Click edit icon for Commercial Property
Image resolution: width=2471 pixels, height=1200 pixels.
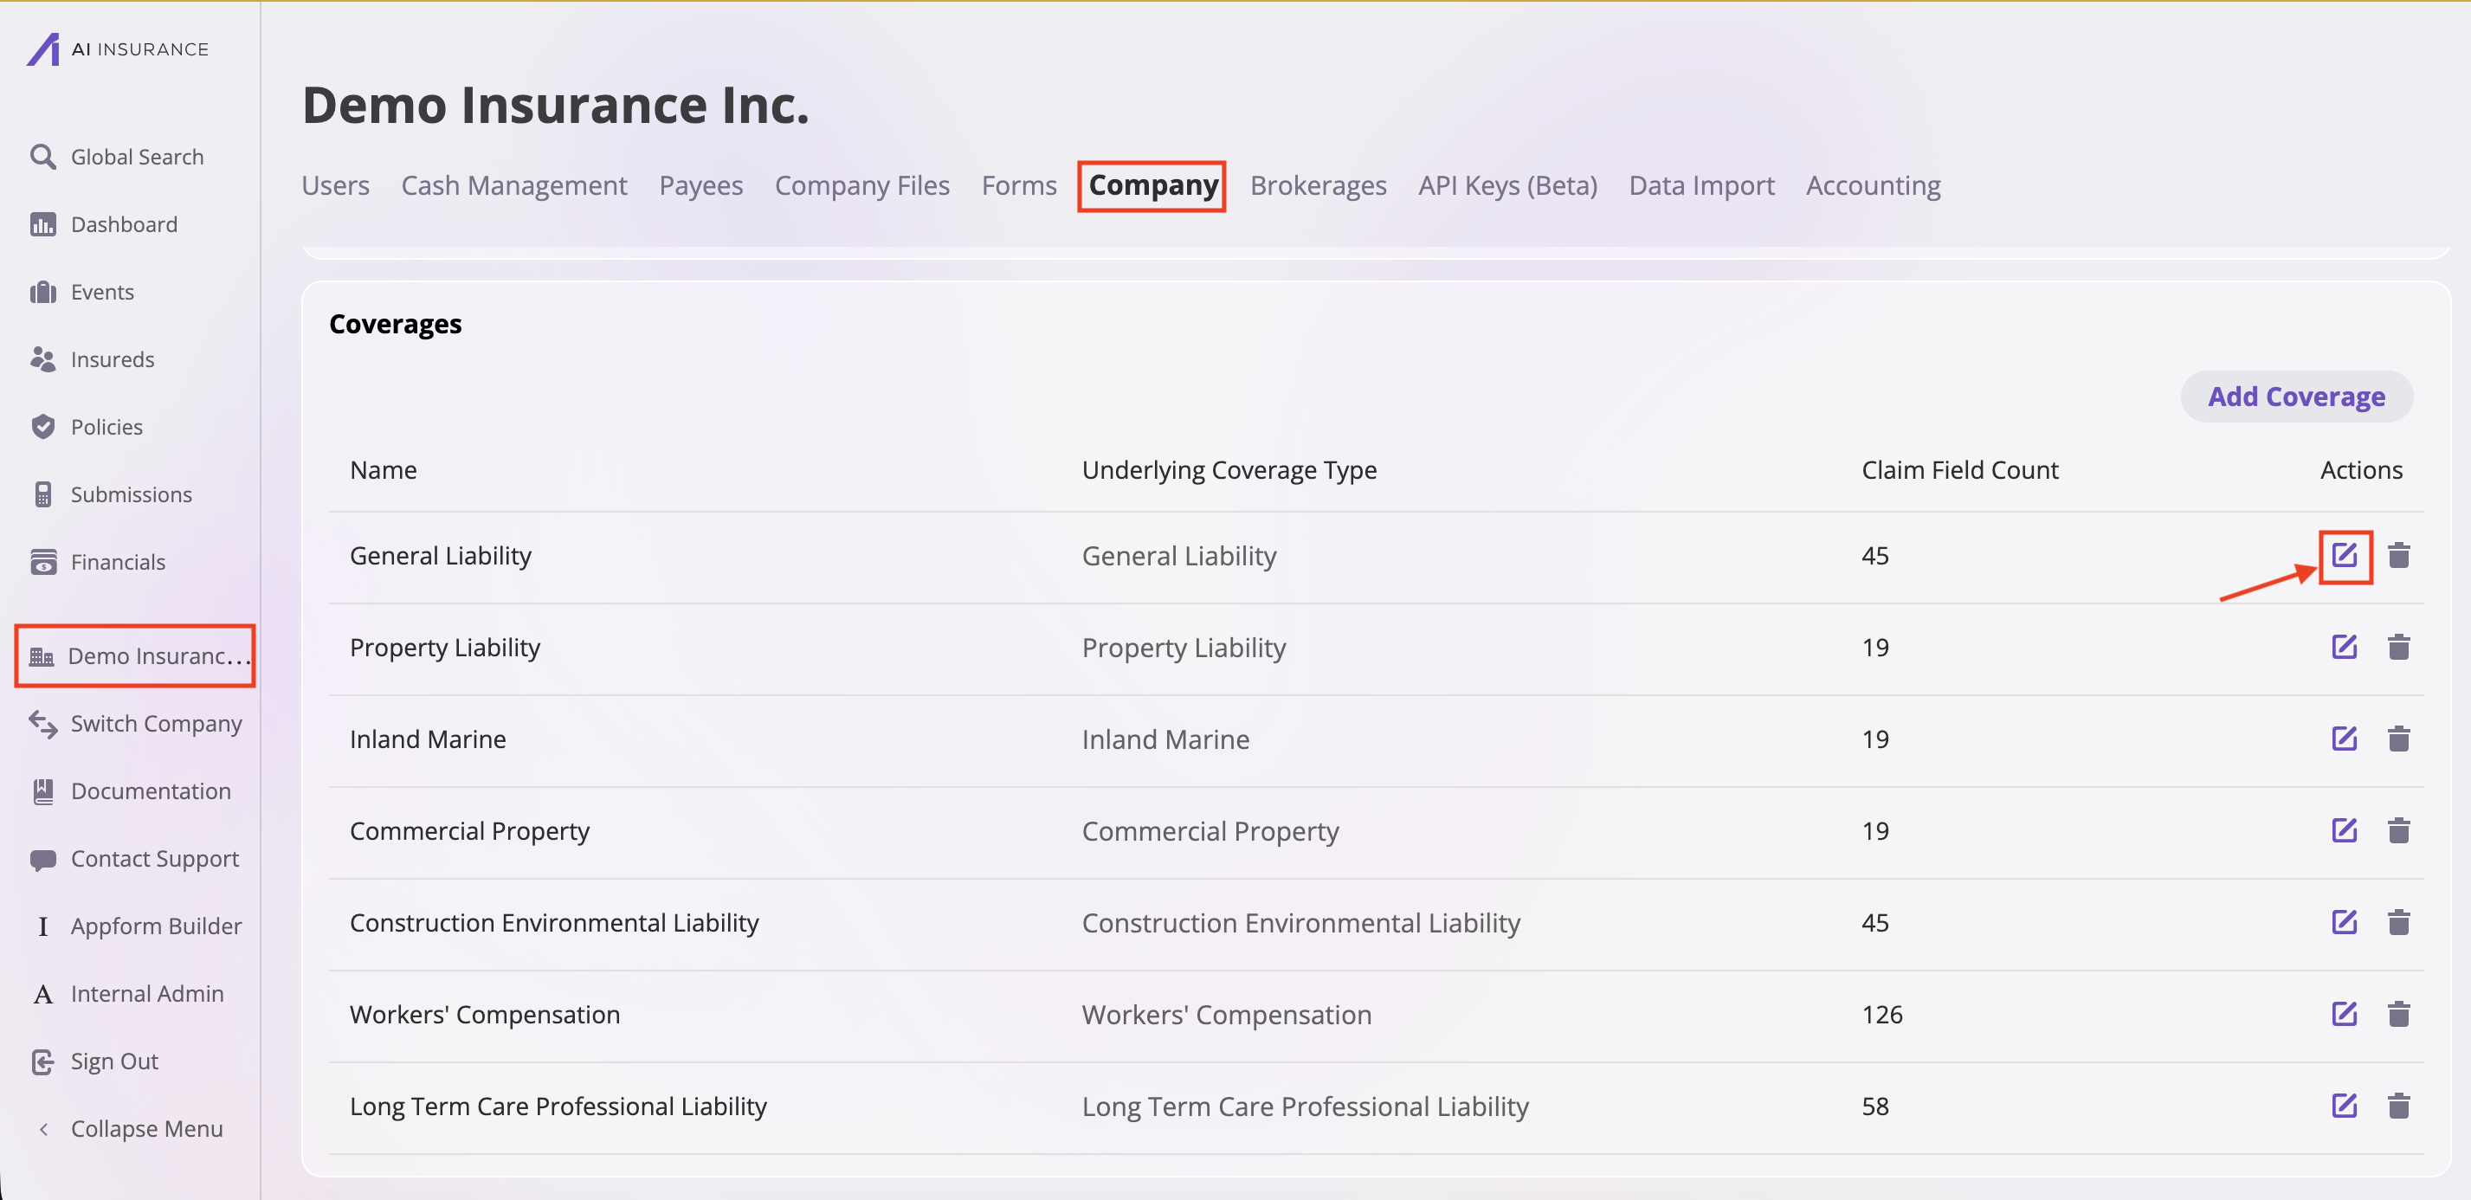pos(2344,830)
